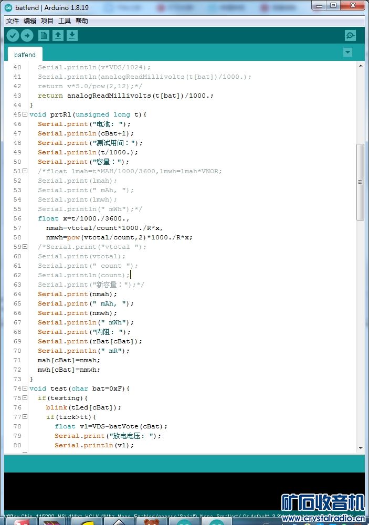Click the line Serial.println(t/1000.)

tap(88, 152)
